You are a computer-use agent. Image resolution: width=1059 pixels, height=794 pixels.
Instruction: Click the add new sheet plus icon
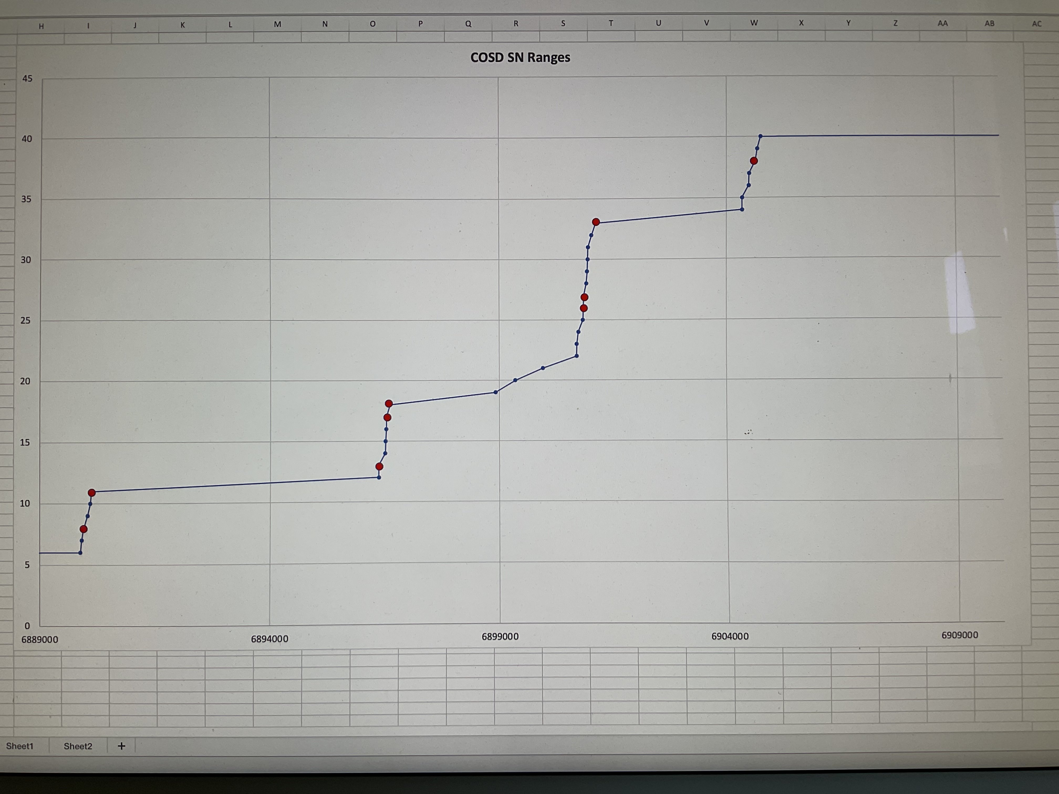click(x=122, y=746)
